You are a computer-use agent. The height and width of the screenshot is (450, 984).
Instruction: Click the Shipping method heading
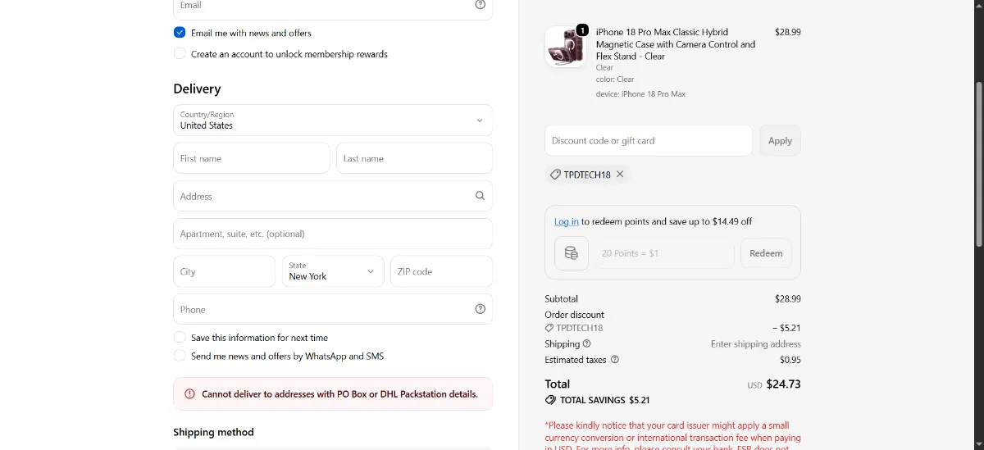(x=213, y=432)
